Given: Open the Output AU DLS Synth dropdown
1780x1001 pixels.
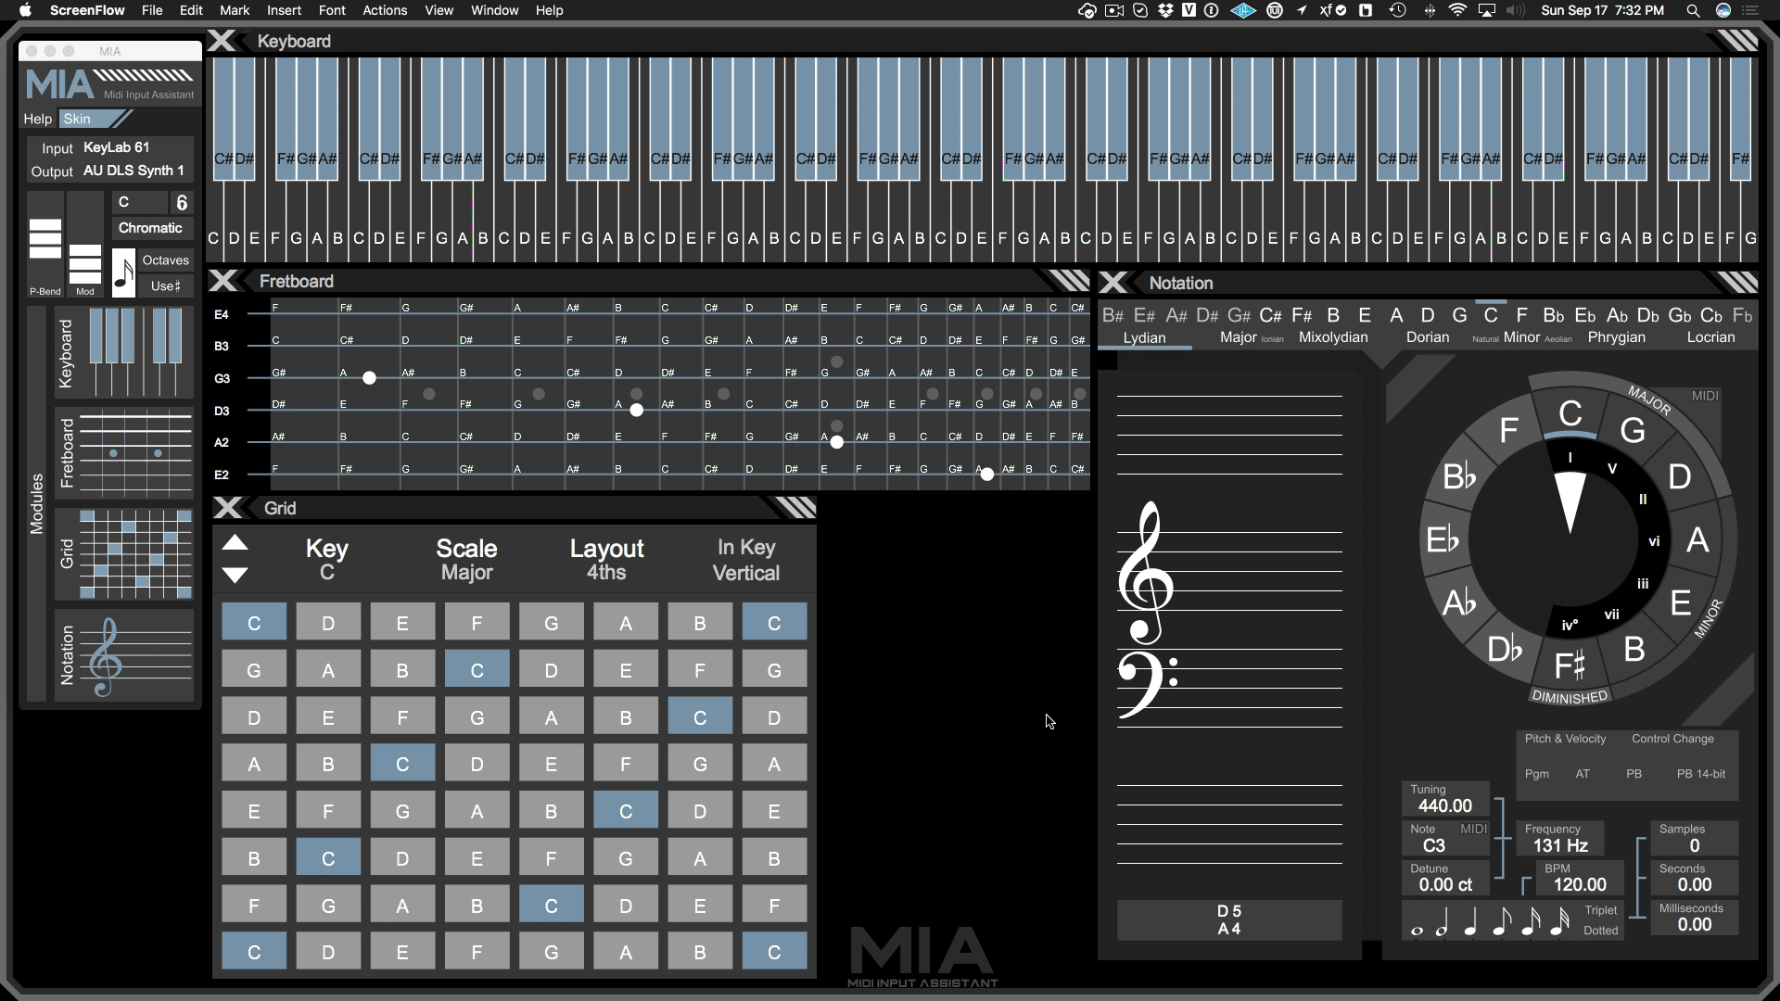Looking at the screenshot, I should click(133, 171).
